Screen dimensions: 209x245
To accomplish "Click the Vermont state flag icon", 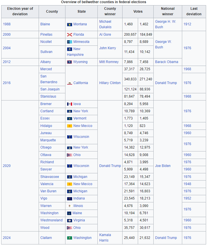I will point(69,119).
